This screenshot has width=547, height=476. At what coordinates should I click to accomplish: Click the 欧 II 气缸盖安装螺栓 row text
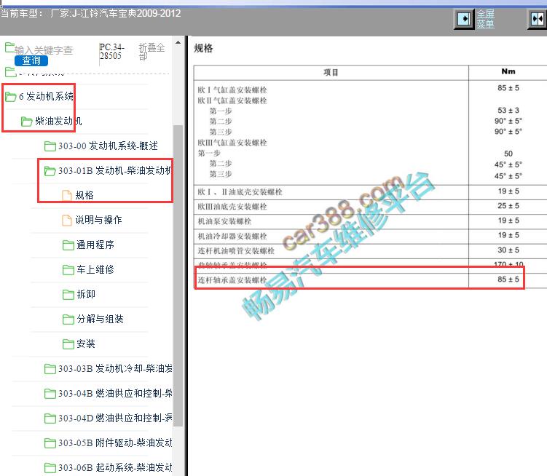232,100
